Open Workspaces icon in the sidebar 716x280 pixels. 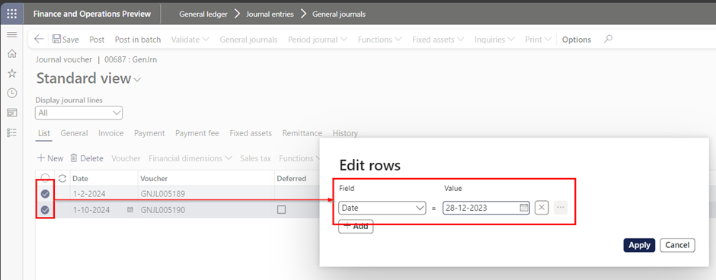coord(12,113)
